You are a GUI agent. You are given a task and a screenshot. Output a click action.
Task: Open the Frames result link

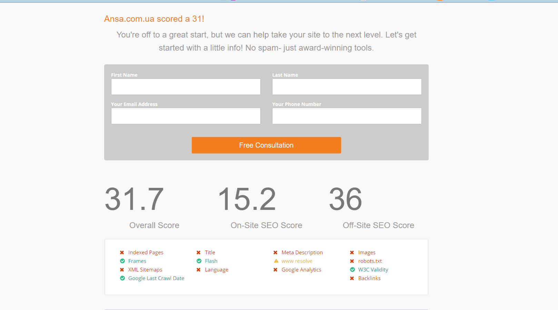137,261
